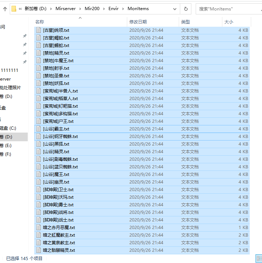262x263 pixels.
Task: Select file name 暗之虹魔教主.txt
Action: (59, 235)
